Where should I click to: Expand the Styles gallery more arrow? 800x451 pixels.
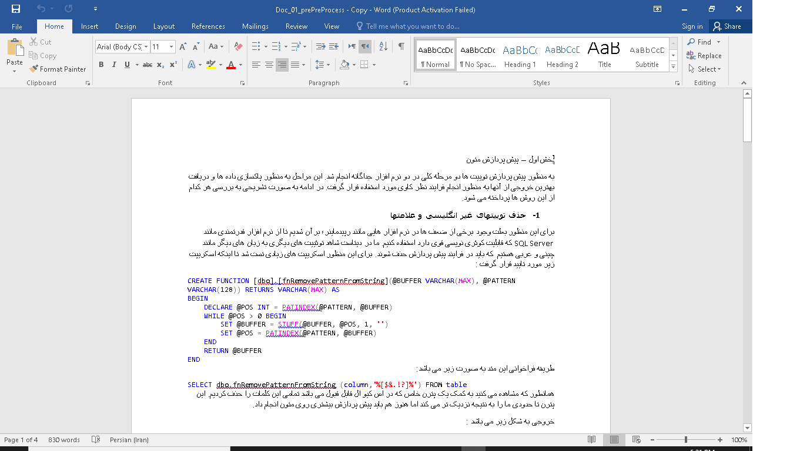(x=674, y=68)
